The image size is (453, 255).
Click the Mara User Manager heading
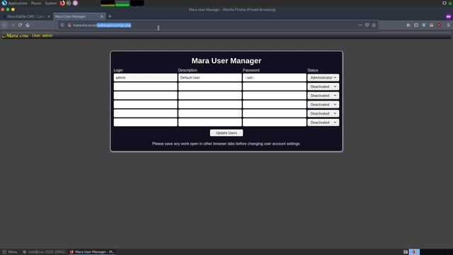[226, 61]
